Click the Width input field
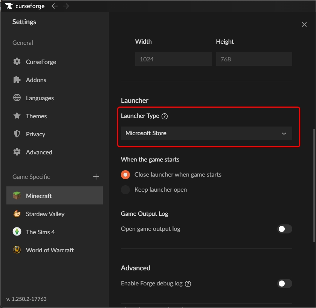 click(x=173, y=59)
